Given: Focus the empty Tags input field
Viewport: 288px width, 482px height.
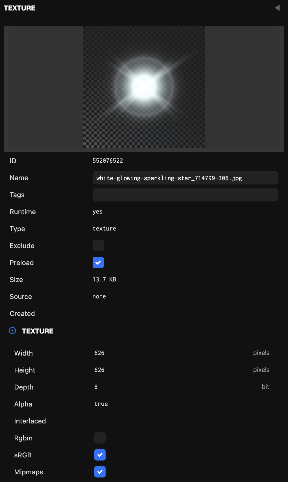Looking at the screenshot, I should coord(185,195).
